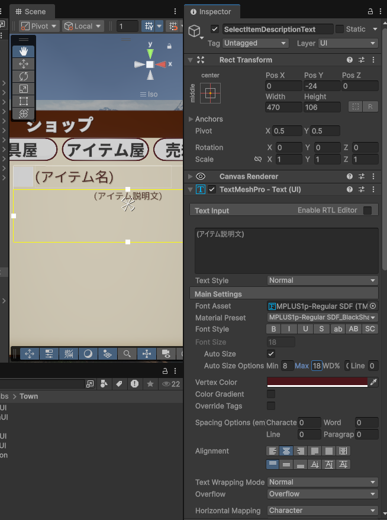This screenshot has height=520, width=387.
Task: Select the Rect tool in scene toolbar
Action: (24, 101)
